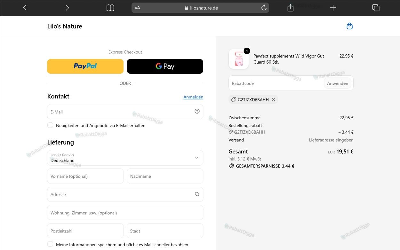The height and width of the screenshot is (250, 400).
Task: Focus the Adresse field
Action: pos(125,194)
